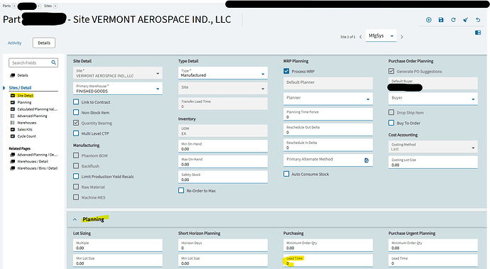Toggle Generate PO Suggestions checkbox

coord(391,71)
